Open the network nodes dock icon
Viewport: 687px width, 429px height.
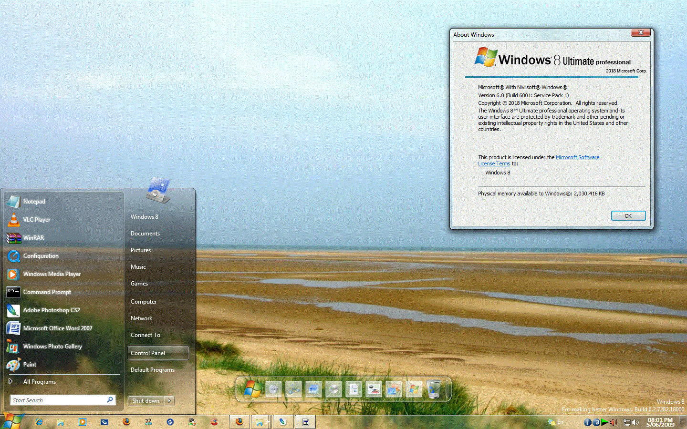pos(293,389)
